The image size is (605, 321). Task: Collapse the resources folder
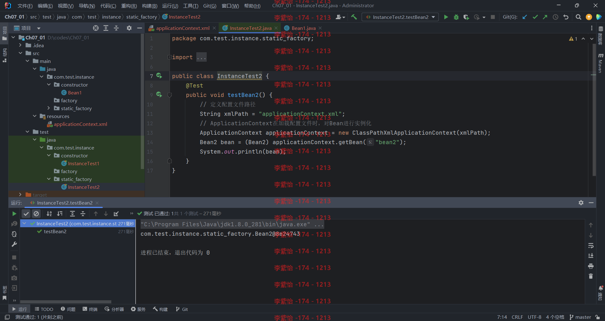click(35, 116)
